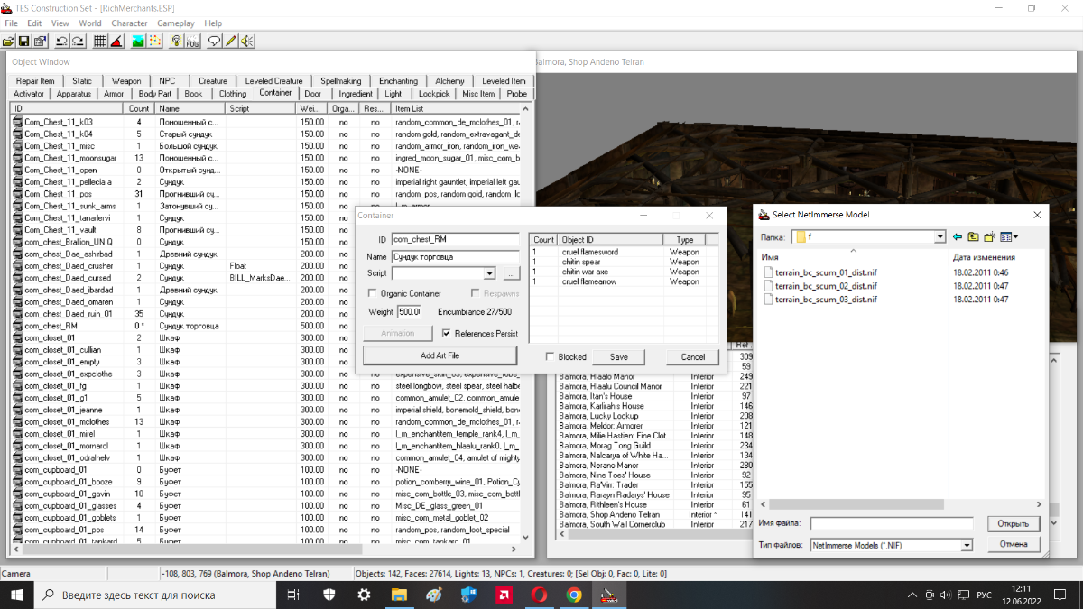
Task: Click the sound speaker toolbar icon
Action: point(246,41)
